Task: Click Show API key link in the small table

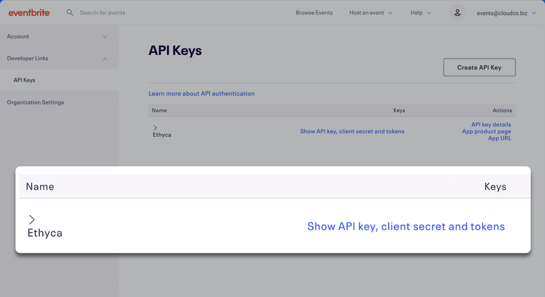Action: tap(352, 131)
